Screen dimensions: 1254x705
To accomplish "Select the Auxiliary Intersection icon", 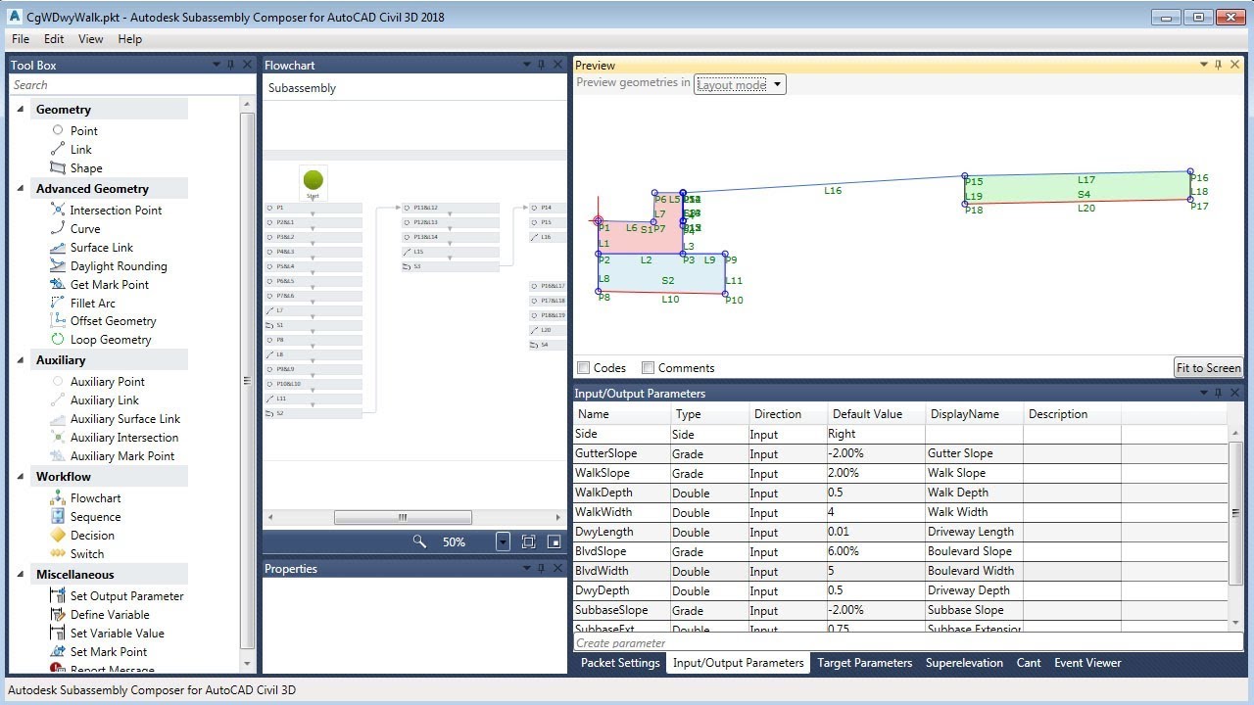I will click(58, 437).
